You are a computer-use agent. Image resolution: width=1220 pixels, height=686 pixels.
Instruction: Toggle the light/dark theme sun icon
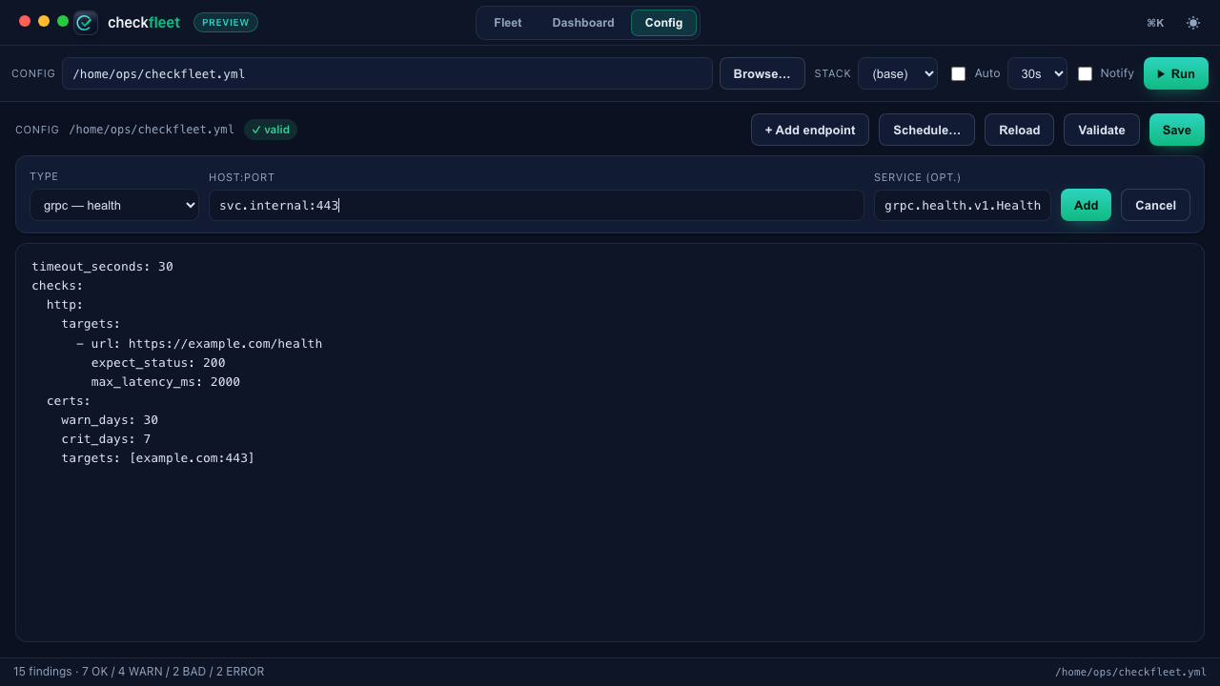pyautogui.click(x=1193, y=23)
